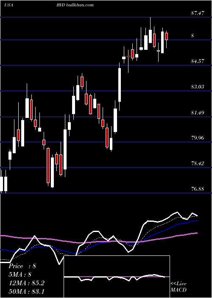212x298 pixels.
Task: Click the 83.03 price axis label
Action: click(198, 87)
